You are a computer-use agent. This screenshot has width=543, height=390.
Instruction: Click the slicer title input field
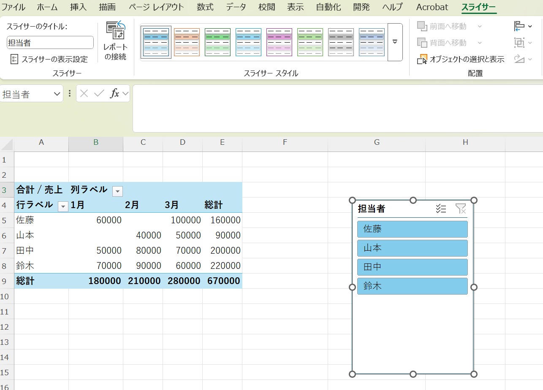pos(50,43)
